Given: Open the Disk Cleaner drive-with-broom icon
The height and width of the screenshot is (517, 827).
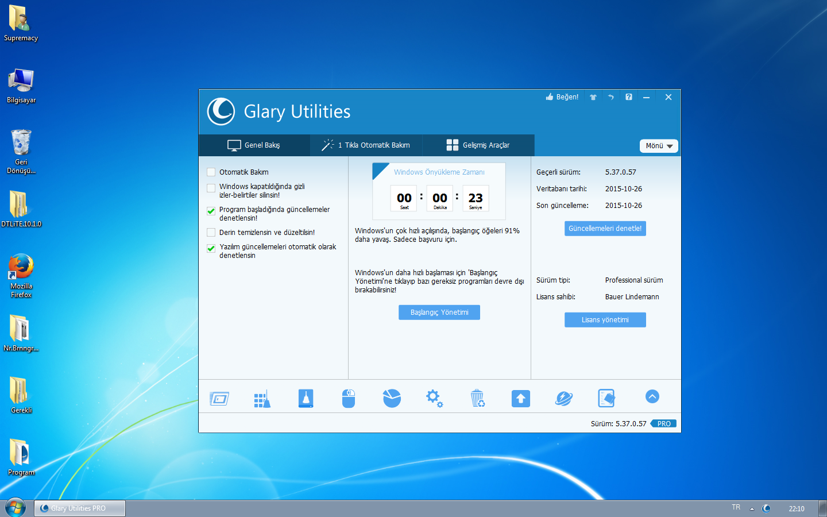Looking at the screenshot, I should tap(306, 398).
